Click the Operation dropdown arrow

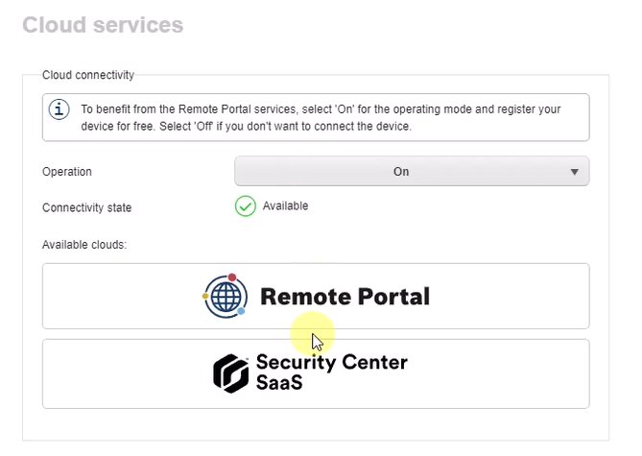pyautogui.click(x=575, y=172)
